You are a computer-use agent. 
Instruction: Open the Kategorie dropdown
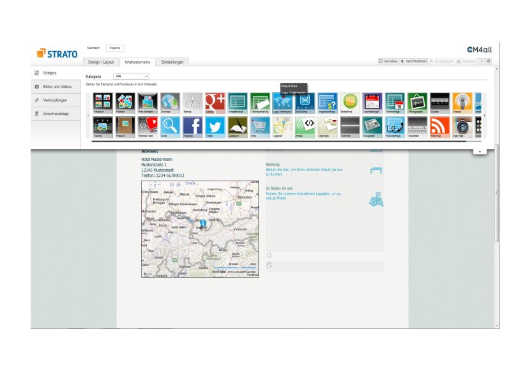point(132,76)
